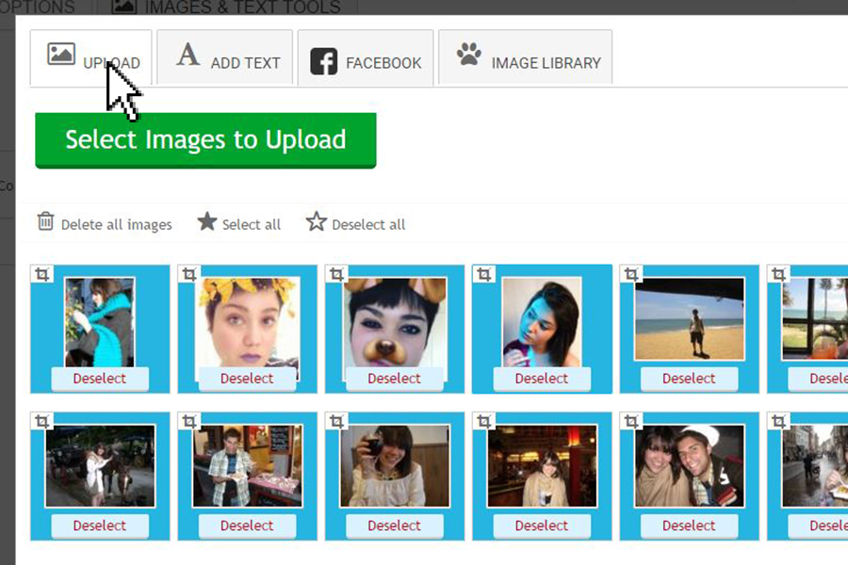Deselect the flower crown selfie
This screenshot has height=565, width=848.
[247, 379]
